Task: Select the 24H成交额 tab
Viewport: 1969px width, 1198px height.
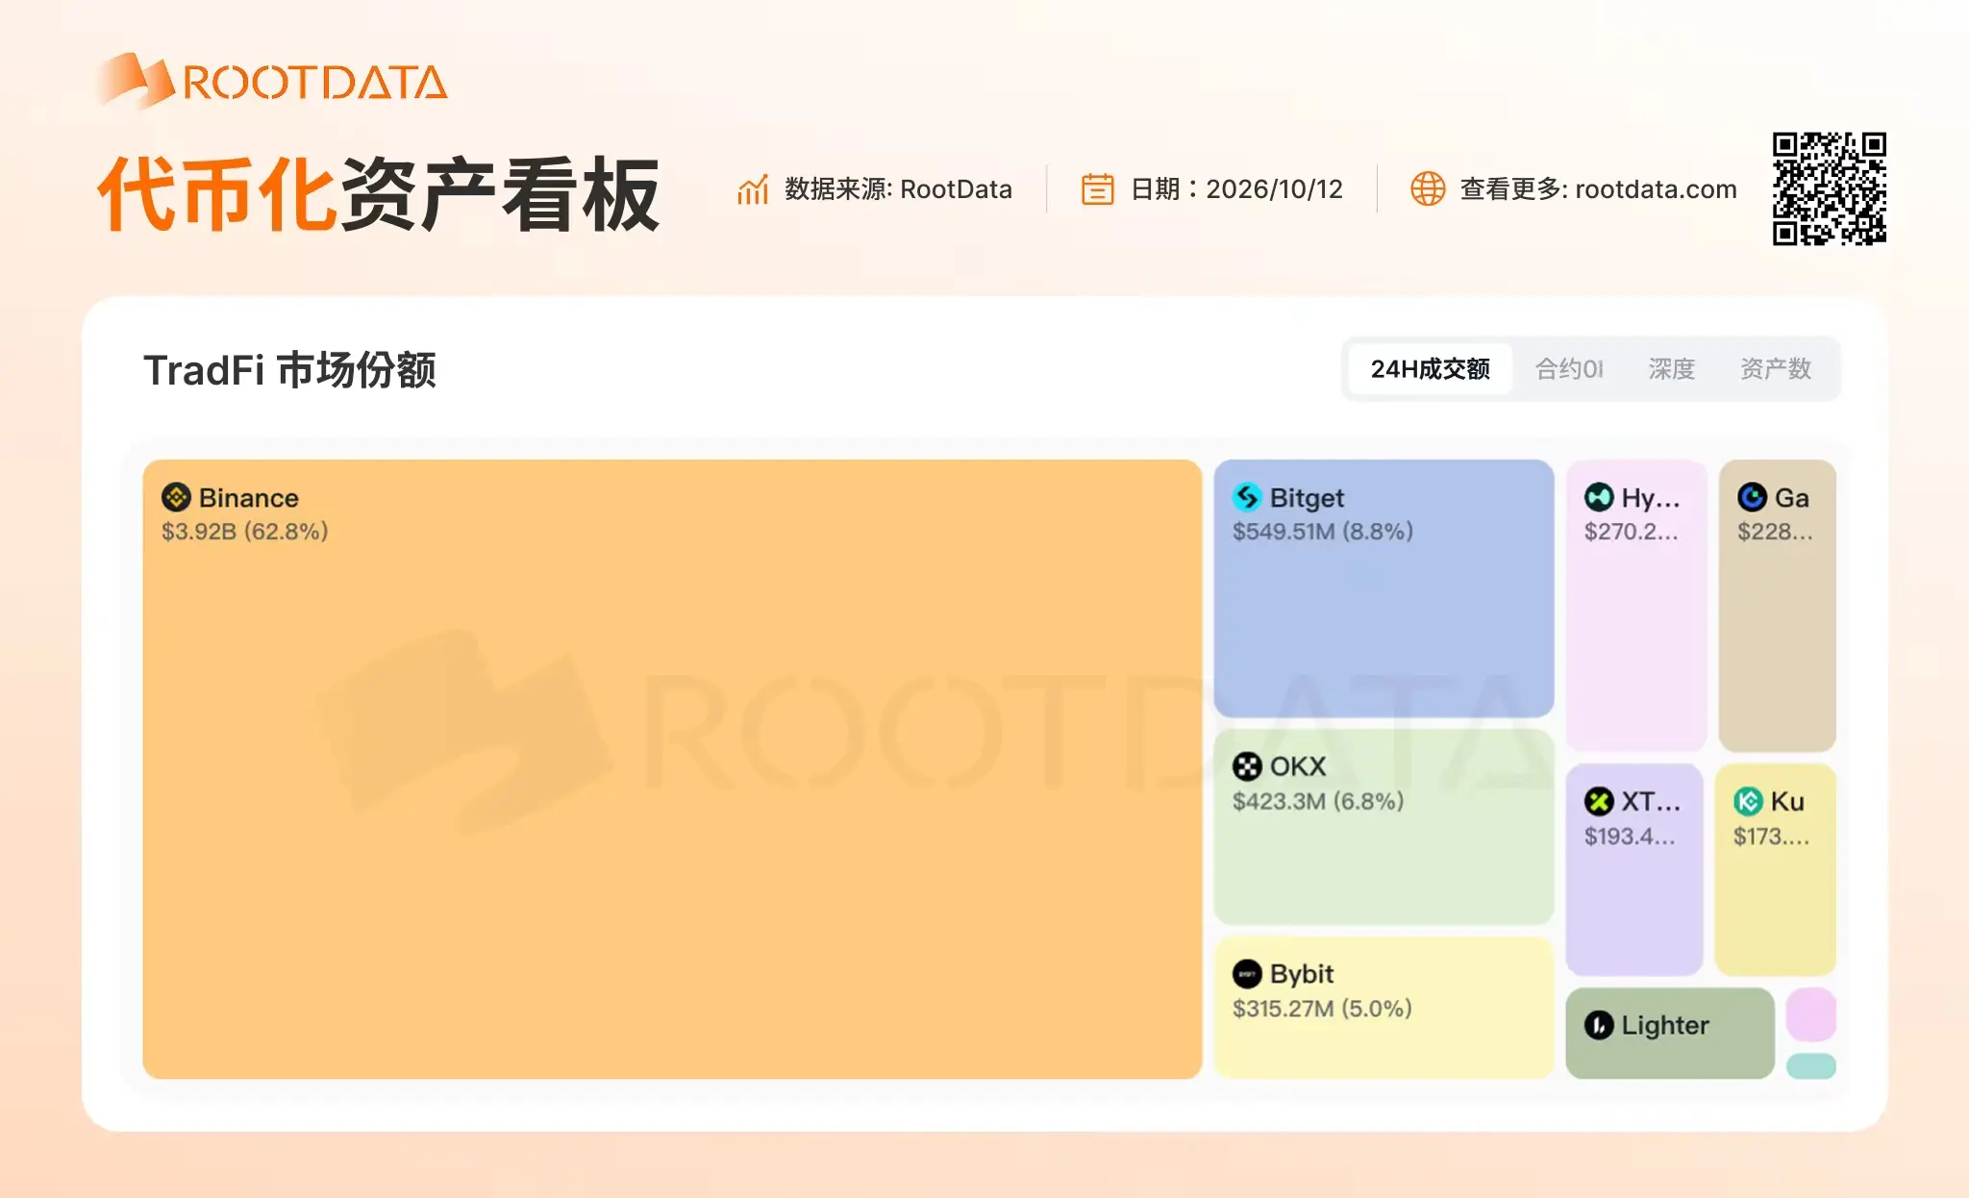Action: 1430,369
